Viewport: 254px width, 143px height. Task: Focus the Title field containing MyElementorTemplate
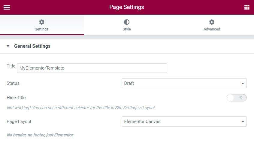[92, 68]
